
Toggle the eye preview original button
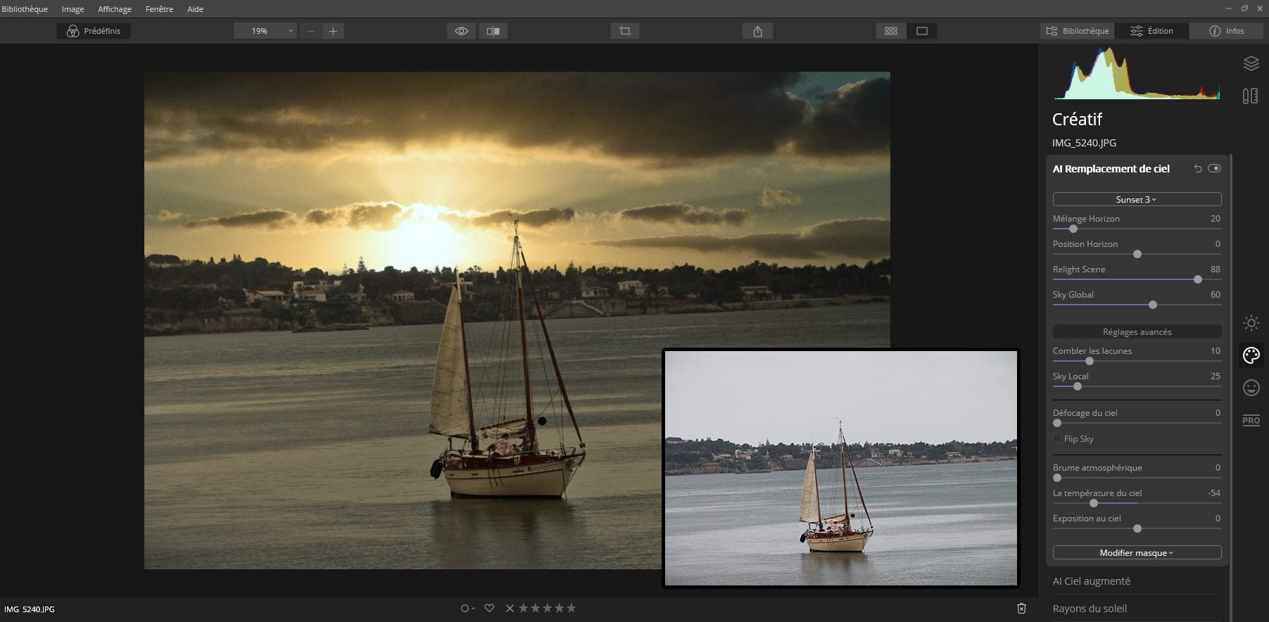462,31
